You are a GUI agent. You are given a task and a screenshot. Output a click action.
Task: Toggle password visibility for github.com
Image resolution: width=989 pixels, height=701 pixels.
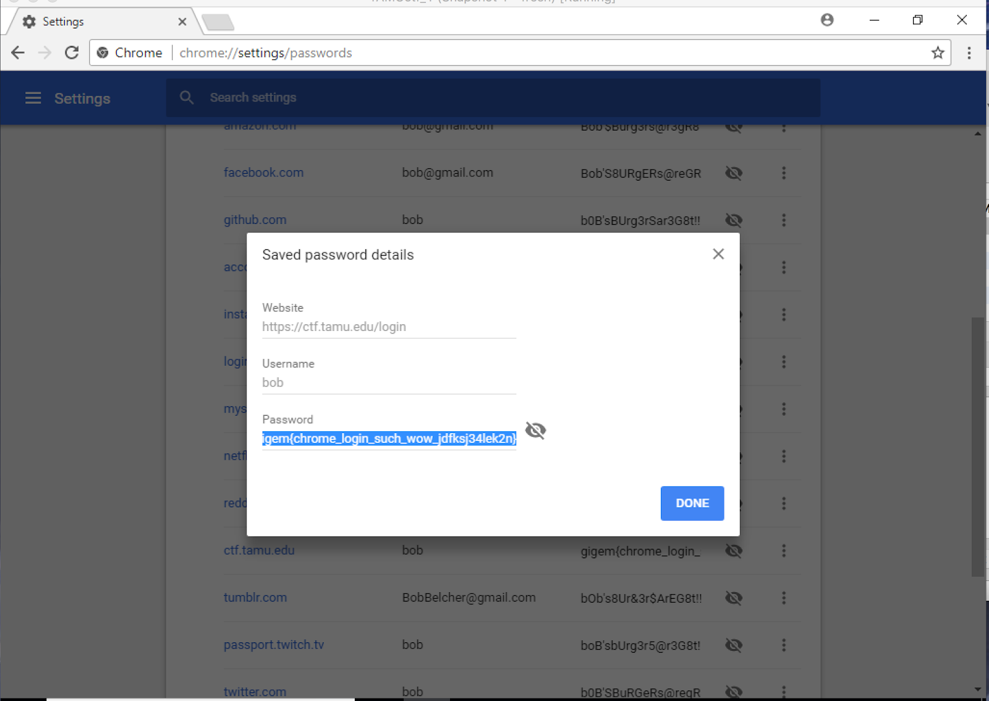[734, 220]
